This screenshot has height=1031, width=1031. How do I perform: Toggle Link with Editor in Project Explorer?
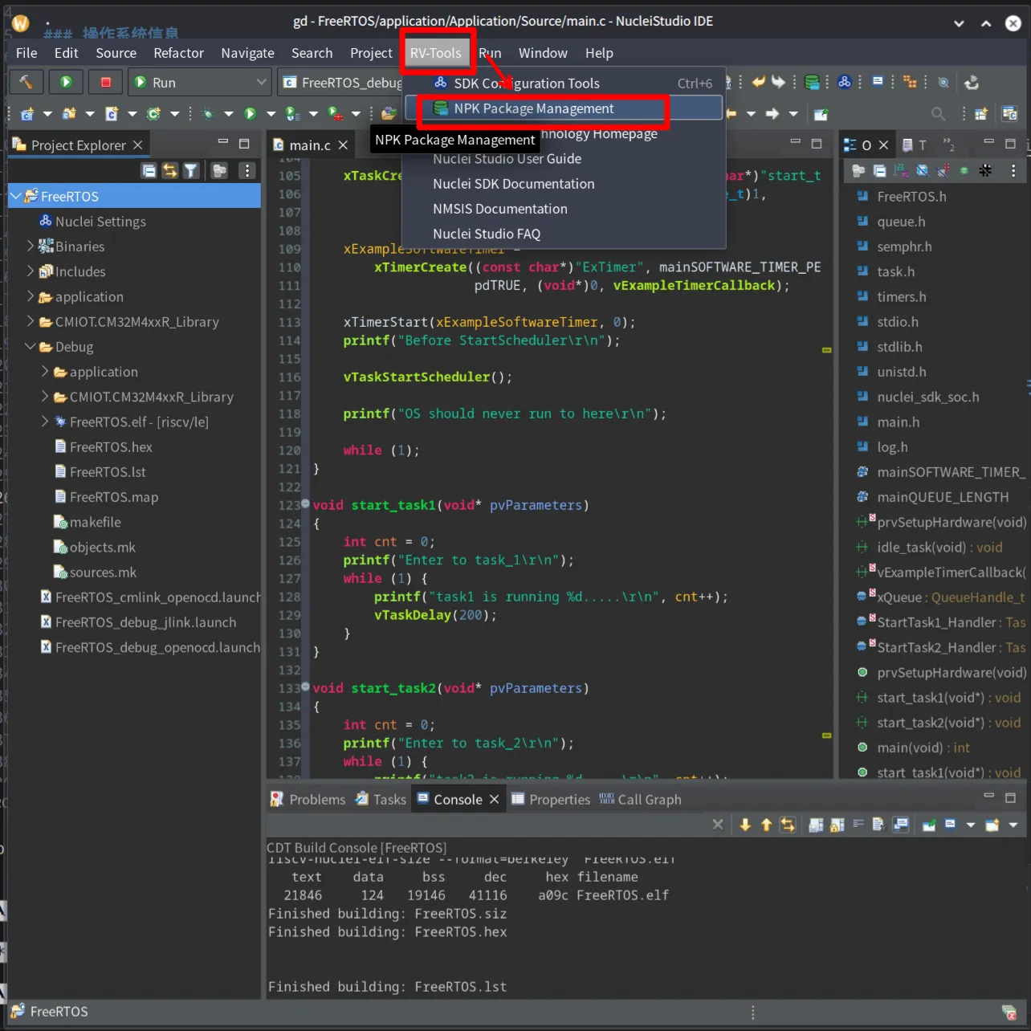169,170
